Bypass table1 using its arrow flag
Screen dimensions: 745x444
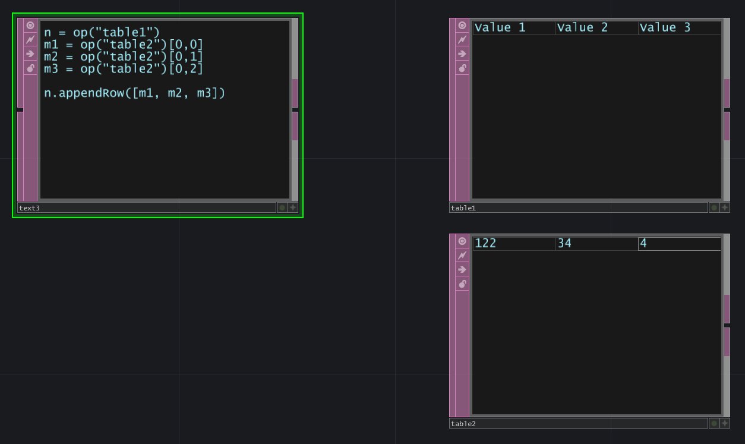462,53
